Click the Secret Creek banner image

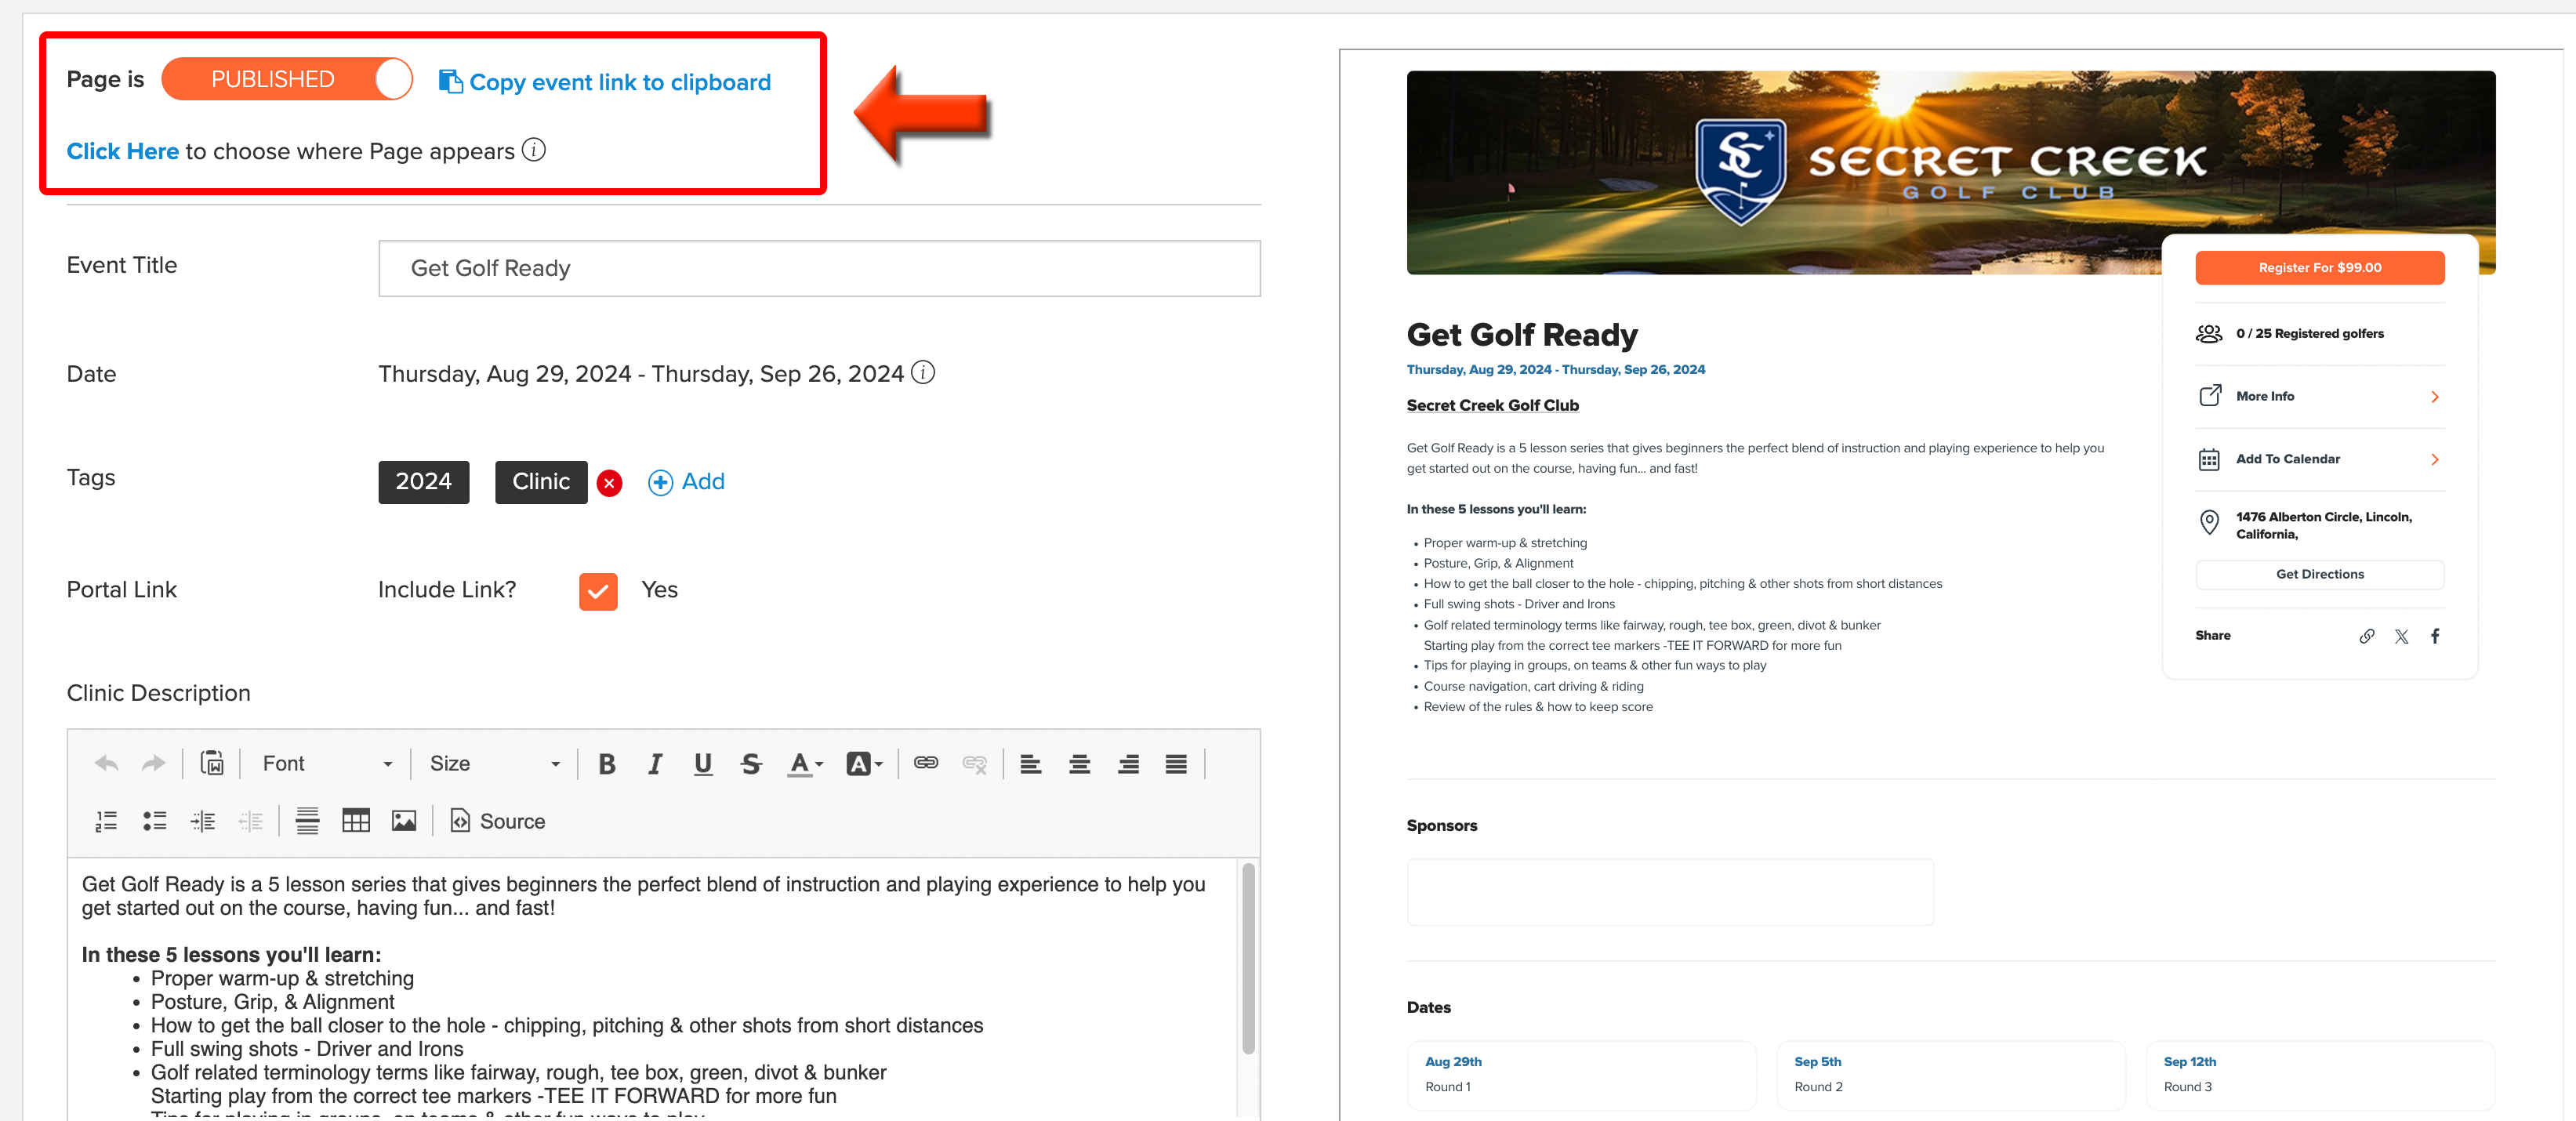coord(1950,172)
